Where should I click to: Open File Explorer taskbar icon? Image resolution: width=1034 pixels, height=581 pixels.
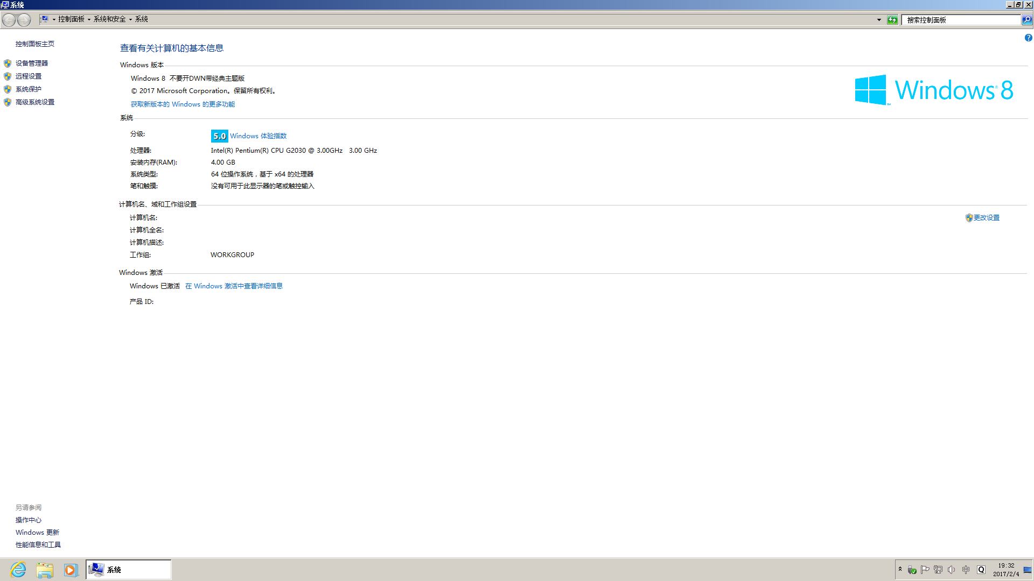(x=45, y=570)
